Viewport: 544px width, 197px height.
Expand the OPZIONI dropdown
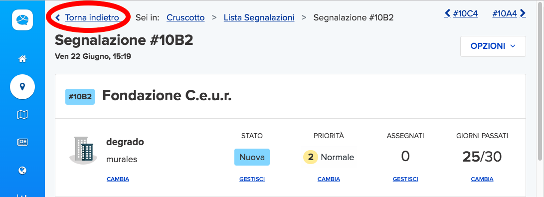pos(493,46)
